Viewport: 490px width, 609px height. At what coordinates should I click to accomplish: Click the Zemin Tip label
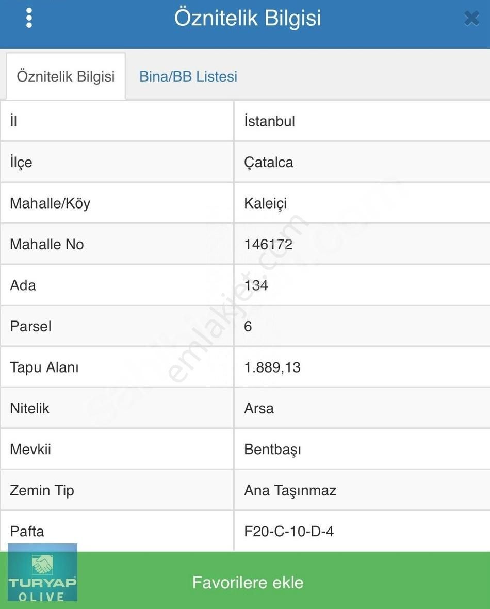tap(42, 490)
